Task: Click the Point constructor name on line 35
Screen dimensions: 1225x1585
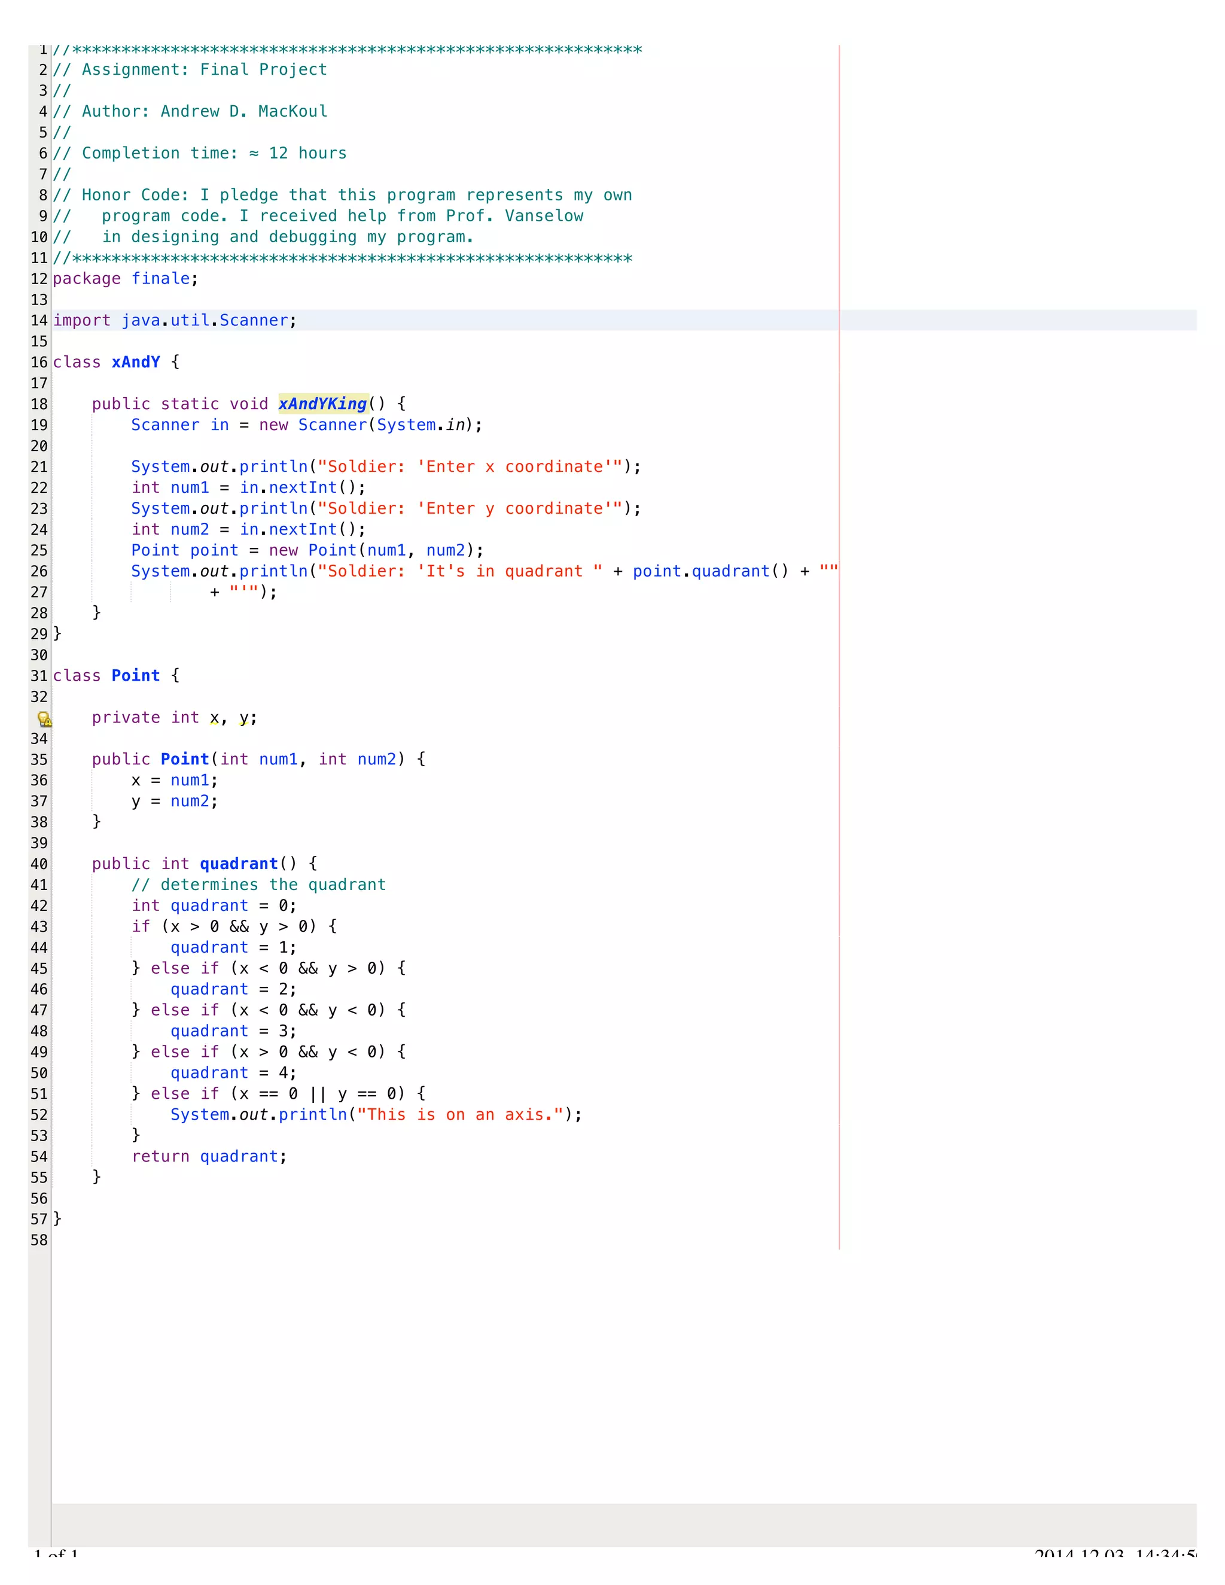Action: (x=185, y=759)
